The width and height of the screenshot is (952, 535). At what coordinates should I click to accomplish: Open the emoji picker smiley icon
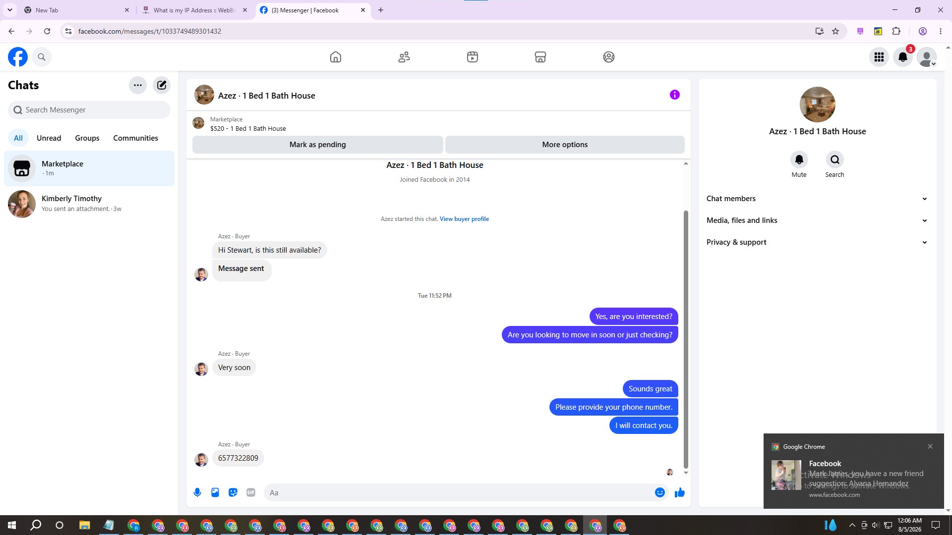click(660, 492)
